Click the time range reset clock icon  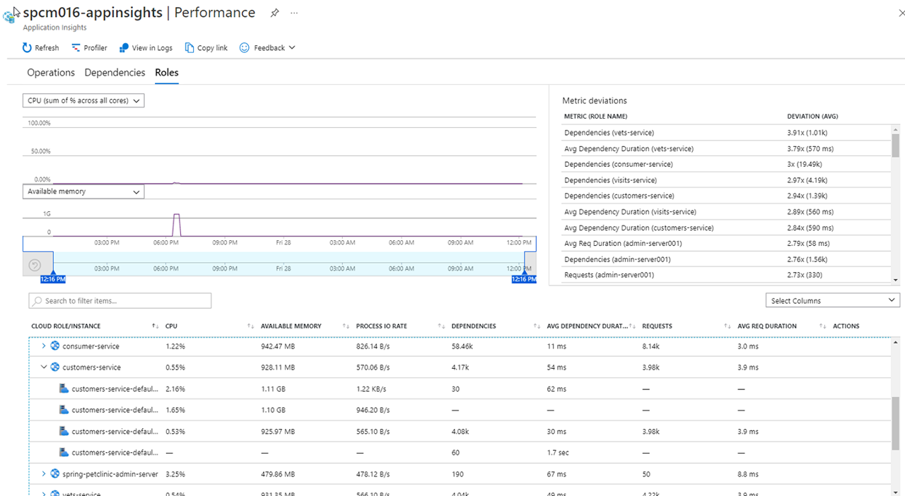(35, 266)
